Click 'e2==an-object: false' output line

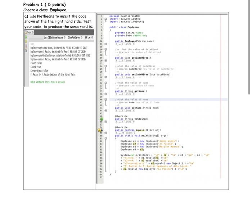(39, 71)
